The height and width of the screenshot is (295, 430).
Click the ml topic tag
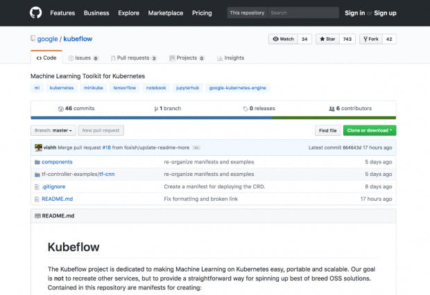pyautogui.click(x=37, y=88)
